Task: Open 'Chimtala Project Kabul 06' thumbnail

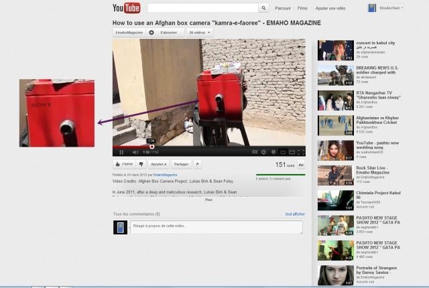Action: coord(335,200)
